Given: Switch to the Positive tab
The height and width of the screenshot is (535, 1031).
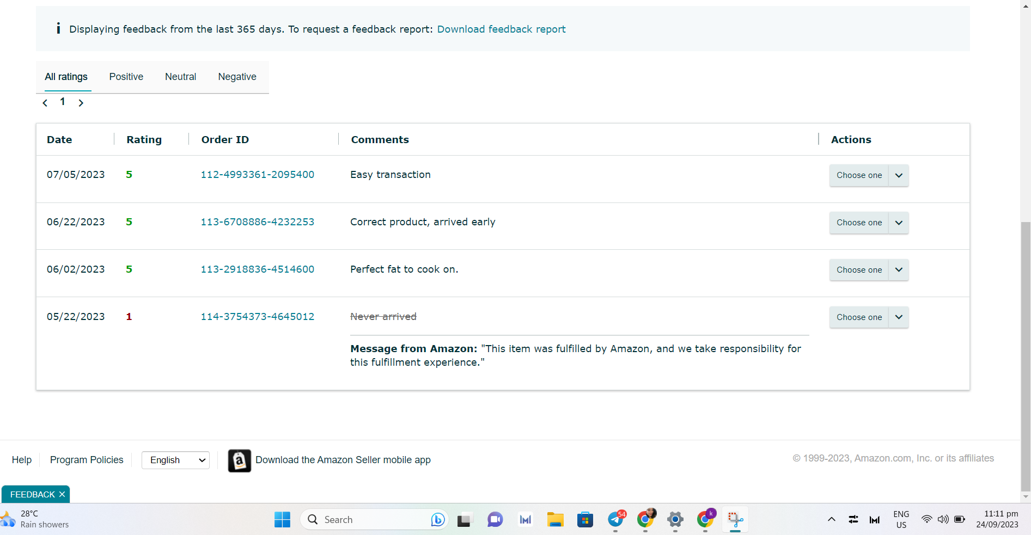Looking at the screenshot, I should click(x=126, y=77).
